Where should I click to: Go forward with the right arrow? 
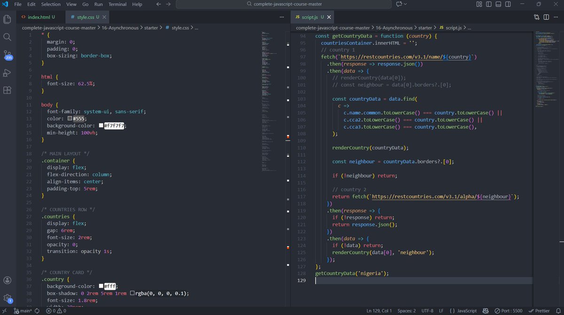(168, 4)
